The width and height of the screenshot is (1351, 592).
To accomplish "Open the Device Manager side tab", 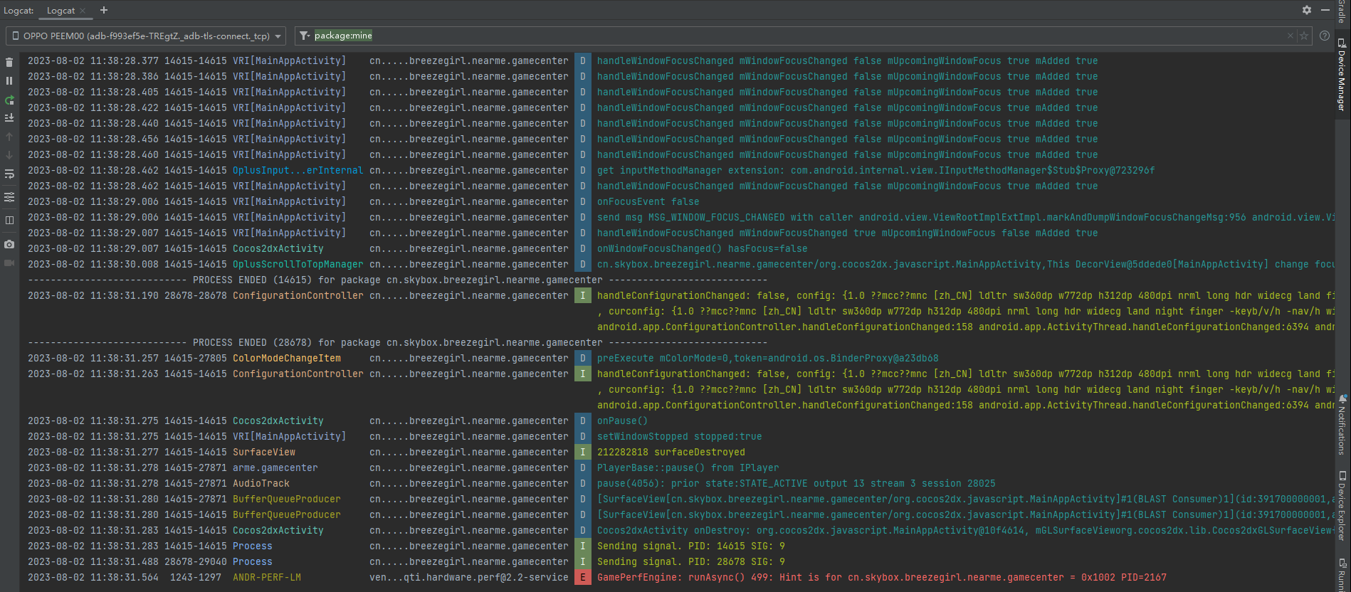I will 1342,75.
